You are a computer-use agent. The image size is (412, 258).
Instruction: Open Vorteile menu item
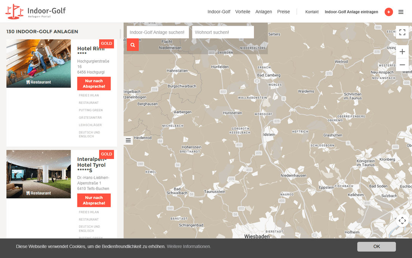tap(243, 12)
